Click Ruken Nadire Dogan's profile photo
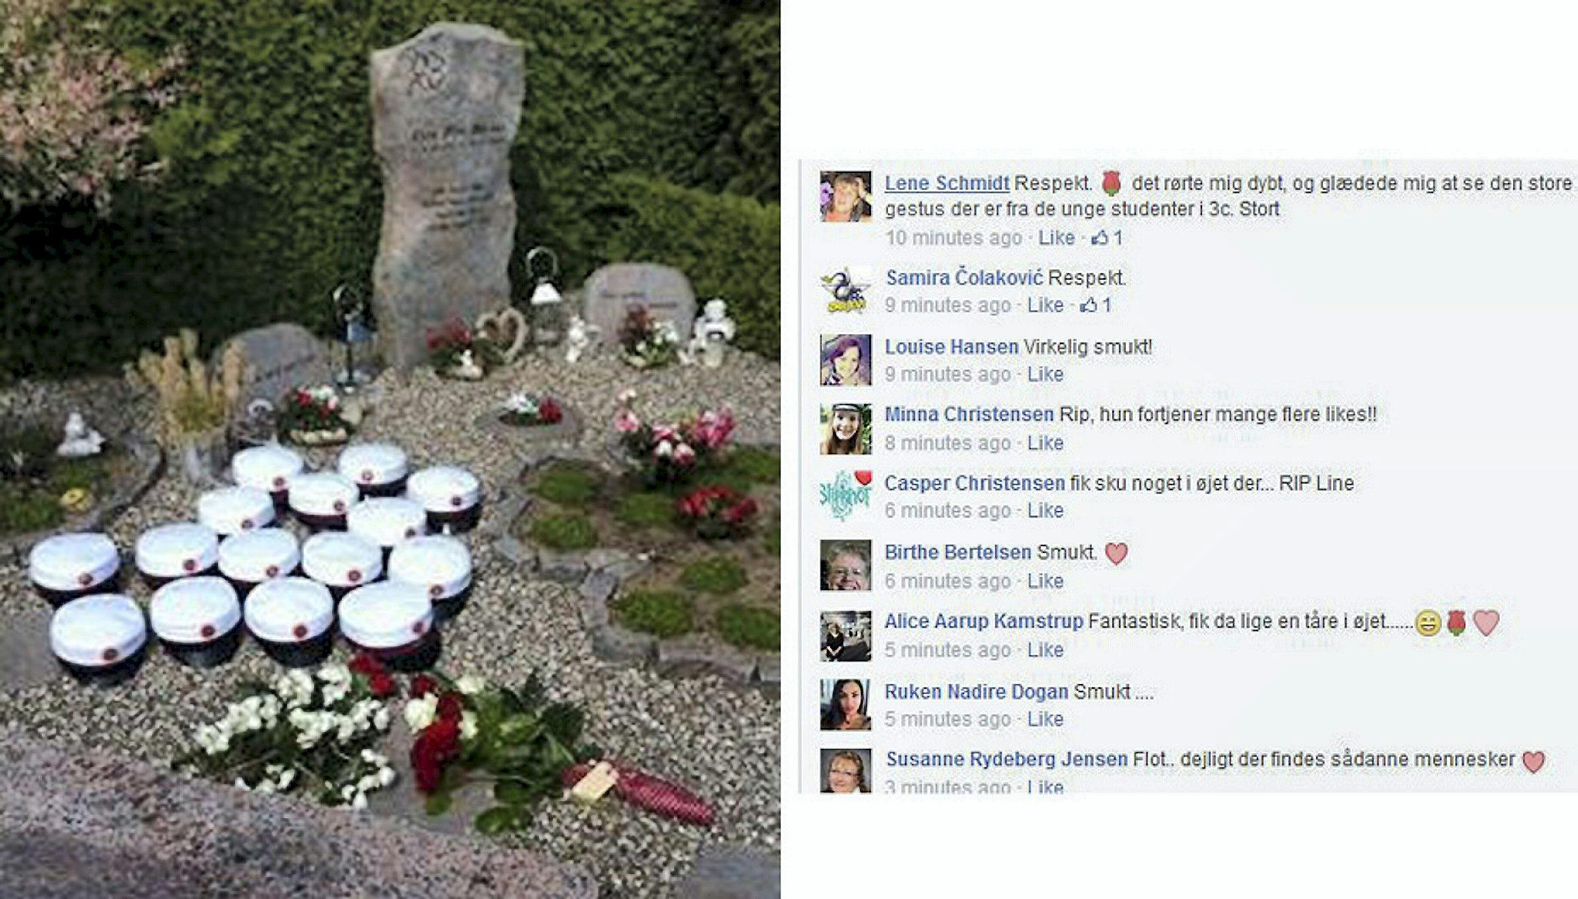This screenshot has height=899, width=1578. 845,704
